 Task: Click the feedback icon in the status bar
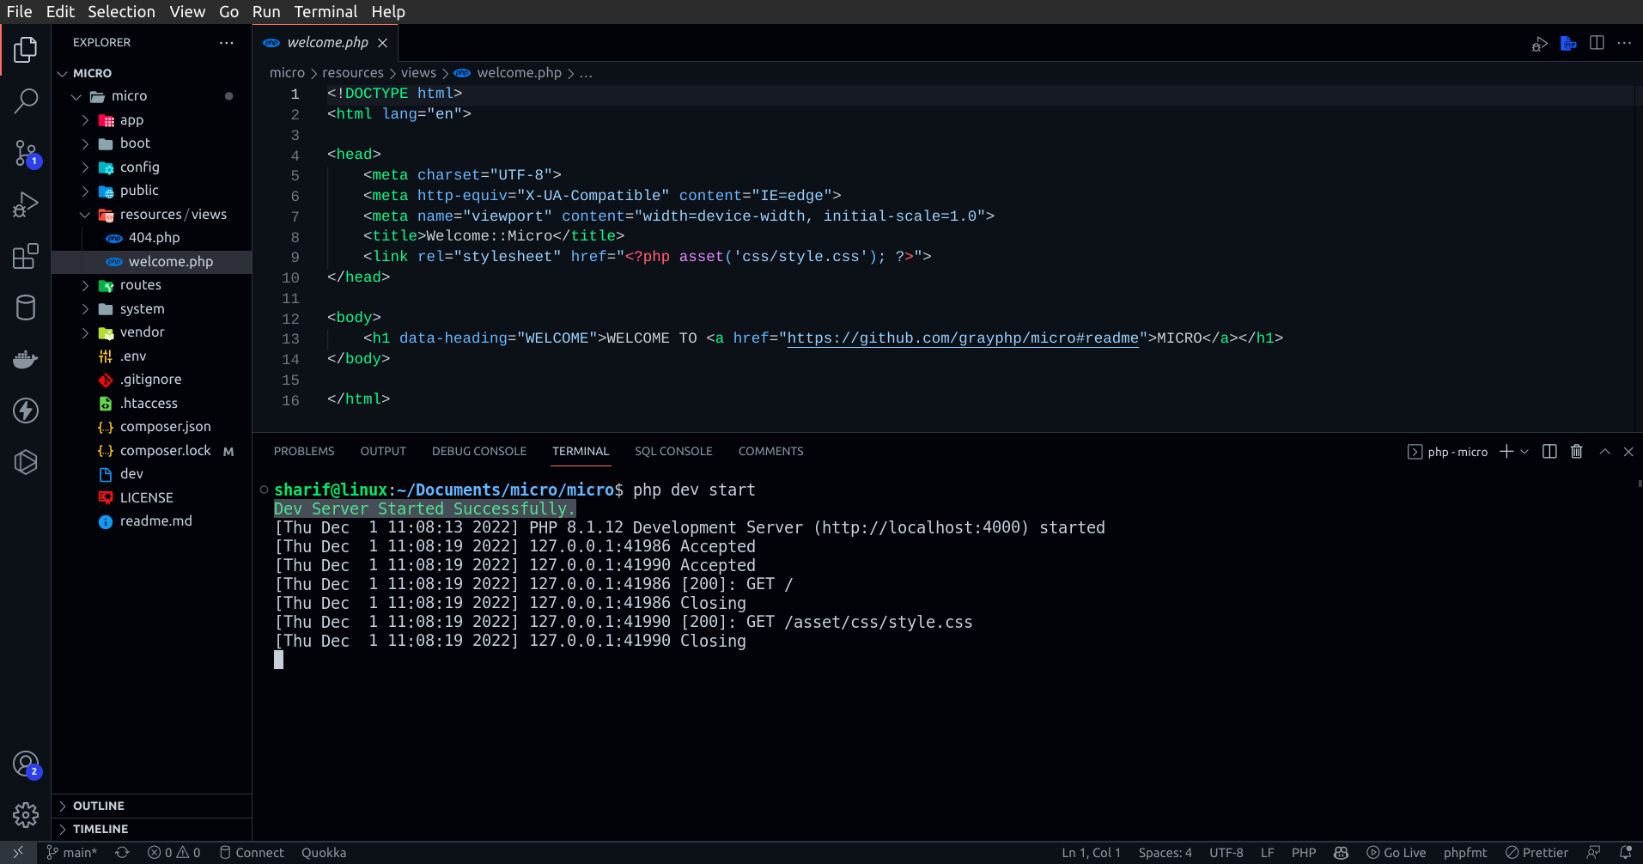[1594, 853]
